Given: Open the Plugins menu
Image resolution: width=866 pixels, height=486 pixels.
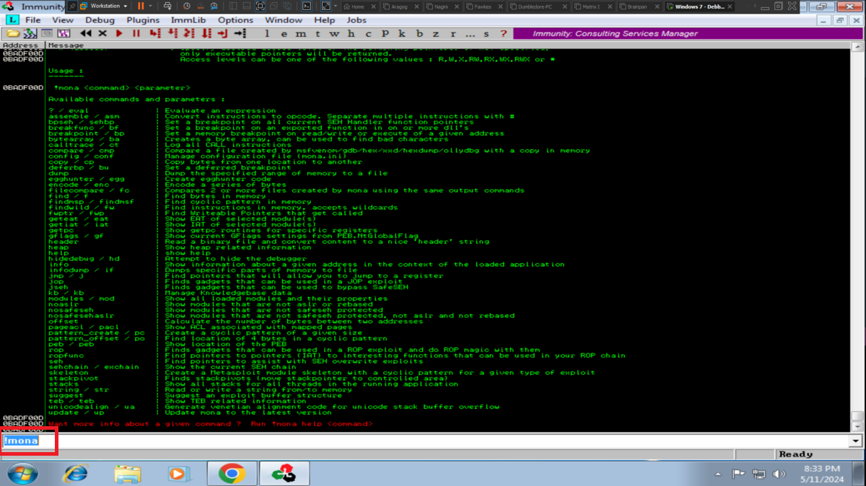Looking at the screenshot, I should click(143, 20).
